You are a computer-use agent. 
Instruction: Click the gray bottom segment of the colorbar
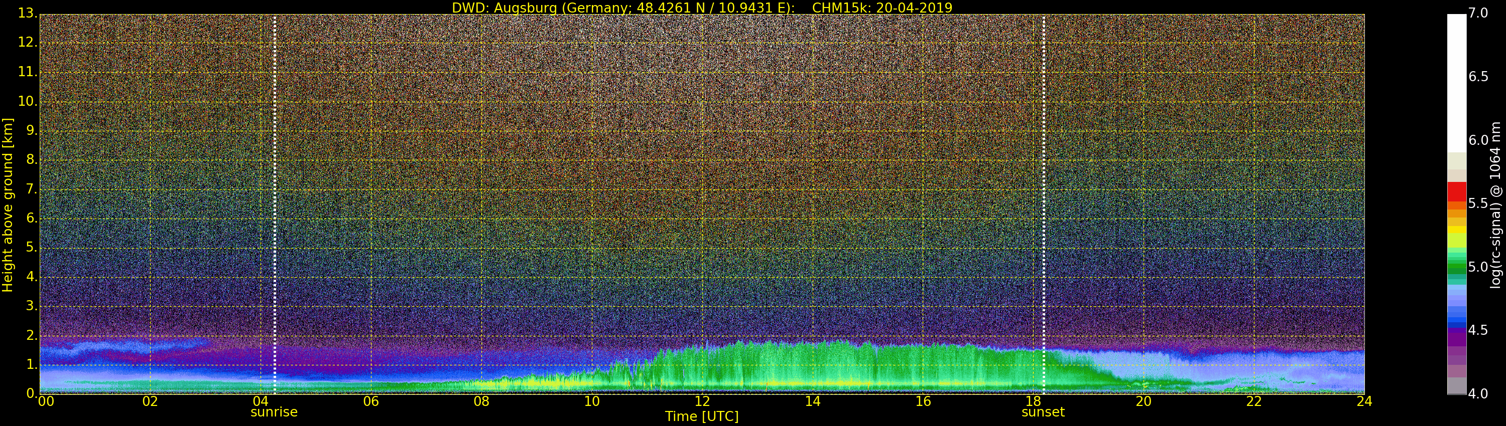1456,385
